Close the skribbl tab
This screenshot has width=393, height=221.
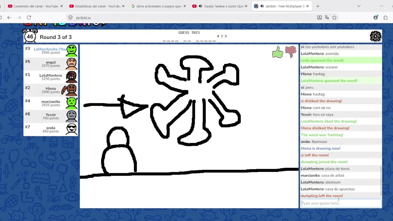coord(307,6)
